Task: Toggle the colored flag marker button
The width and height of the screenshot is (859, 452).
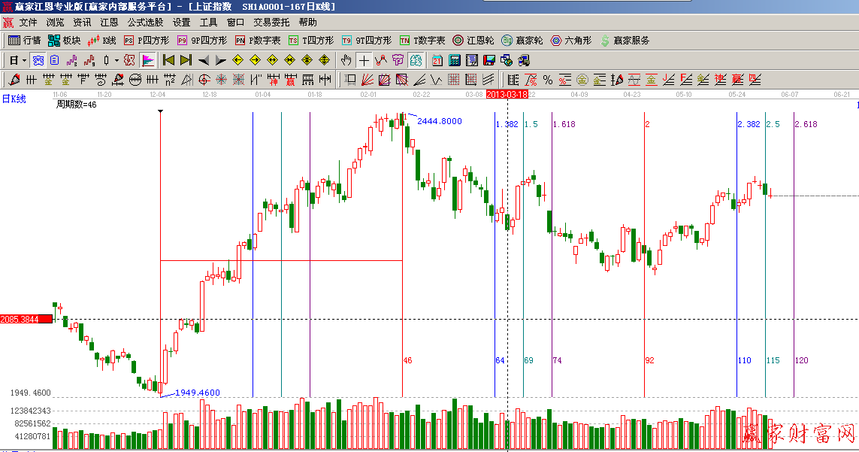Action: pos(148,60)
